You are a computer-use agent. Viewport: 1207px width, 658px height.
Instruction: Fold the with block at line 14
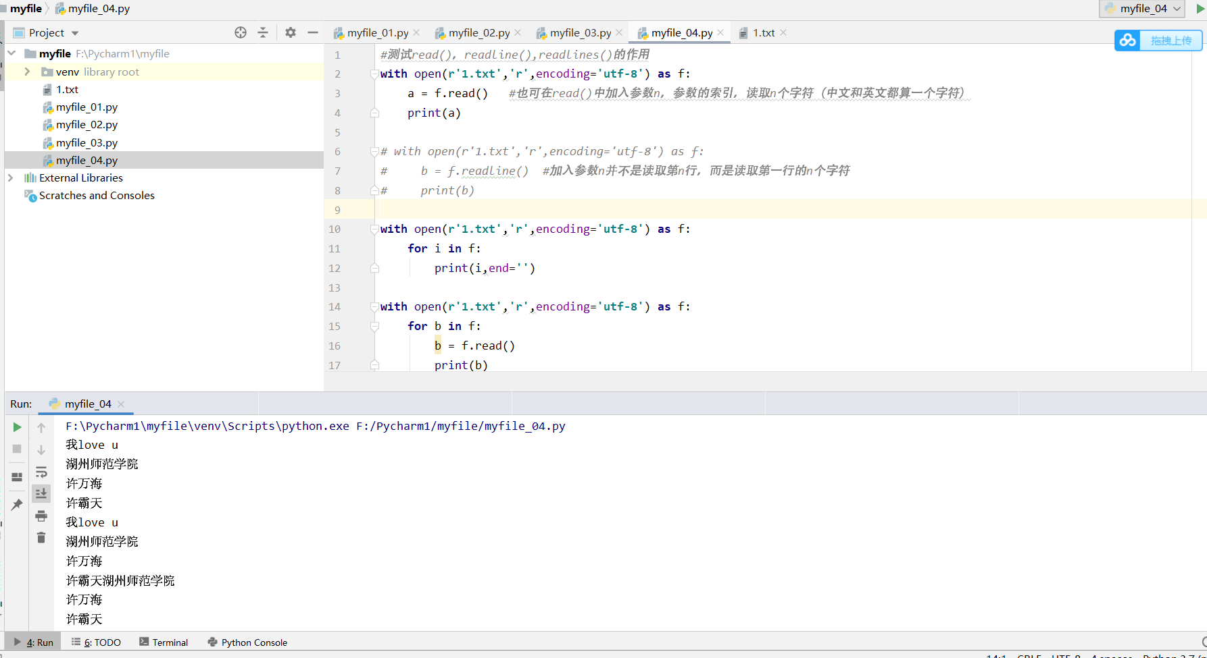click(374, 307)
